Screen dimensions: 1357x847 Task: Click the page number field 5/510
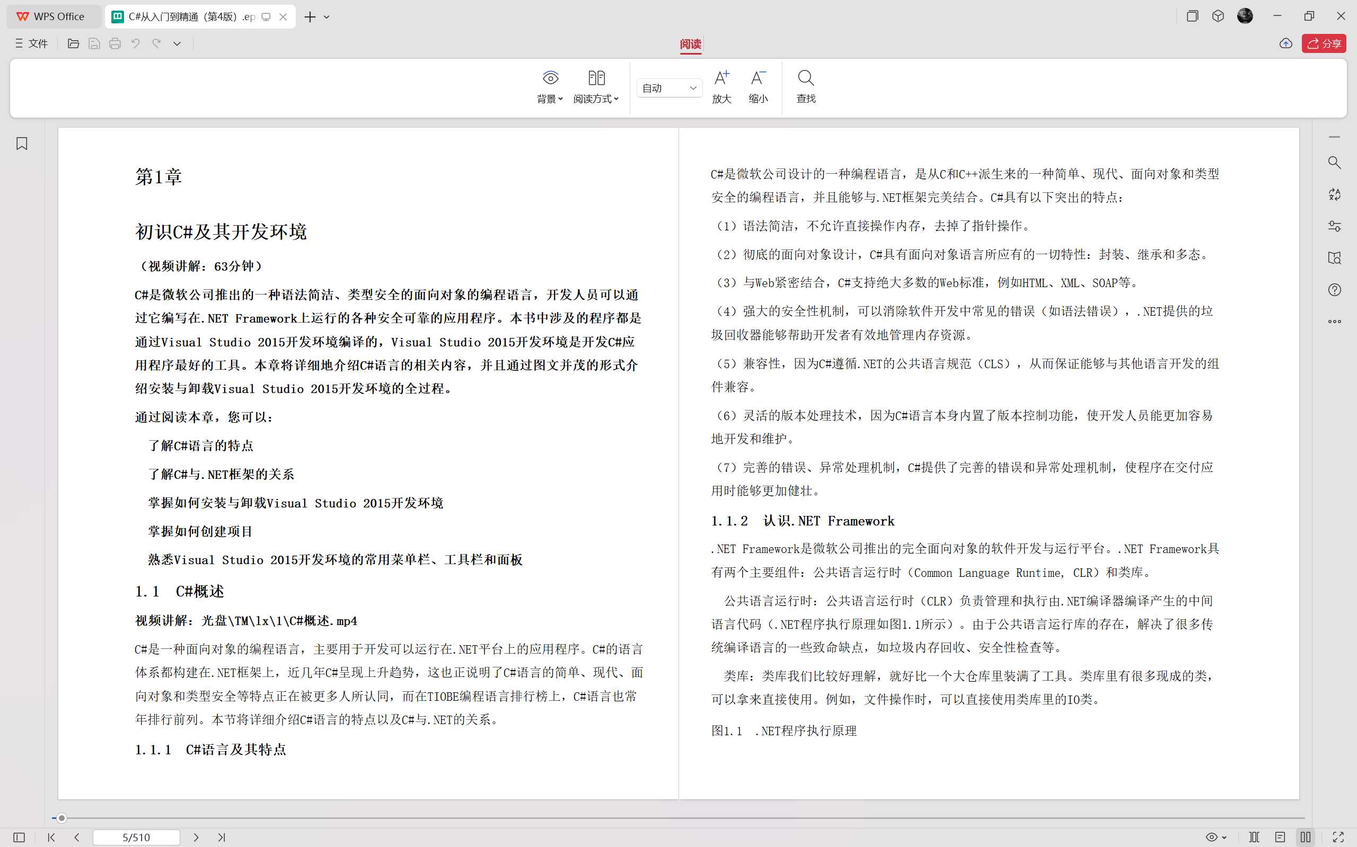tap(136, 837)
